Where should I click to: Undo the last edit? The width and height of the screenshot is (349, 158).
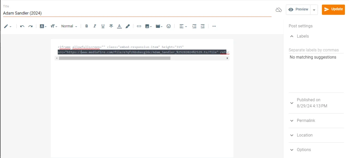point(22,26)
